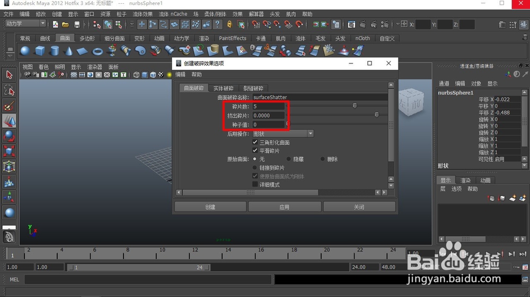Open the 效果 menu

[237, 14]
